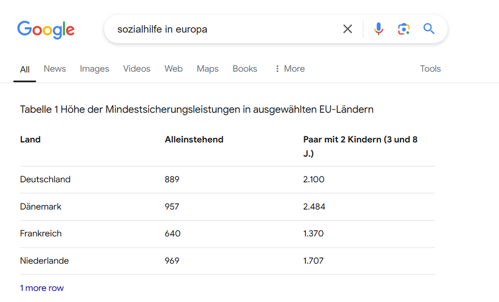499x302 pixels.
Task: Start voice search with microphone icon
Action: coord(378,29)
